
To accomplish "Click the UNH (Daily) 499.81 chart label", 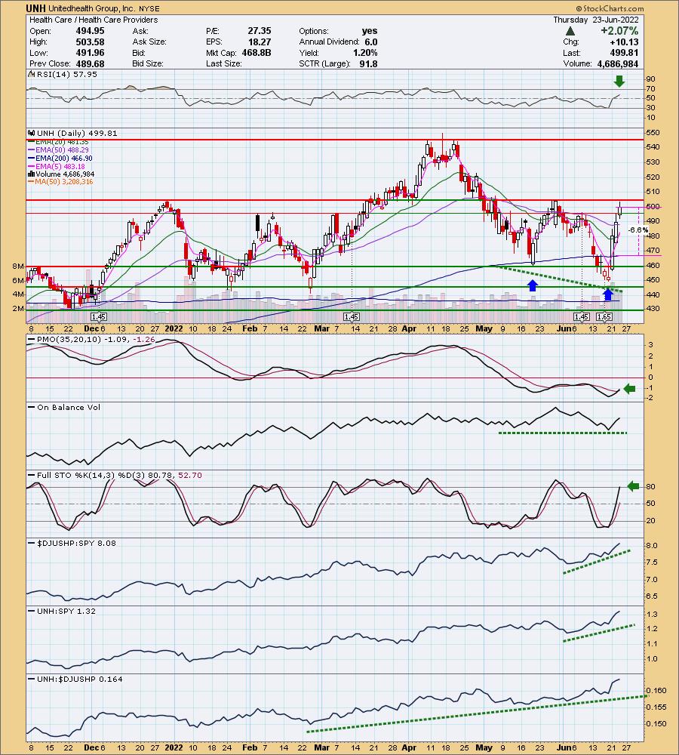I will click(72, 134).
